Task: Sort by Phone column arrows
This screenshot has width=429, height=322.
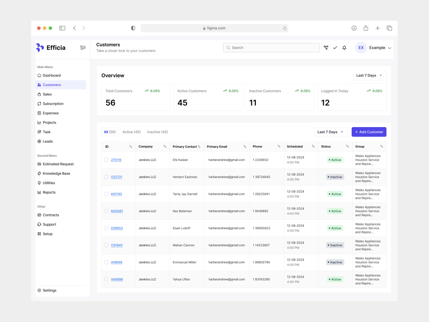Action: click(x=279, y=146)
